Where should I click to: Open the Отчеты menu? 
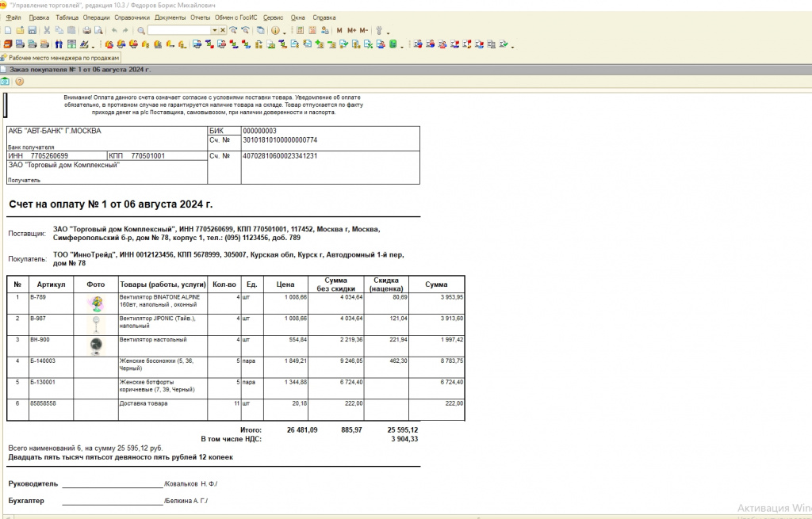click(200, 17)
